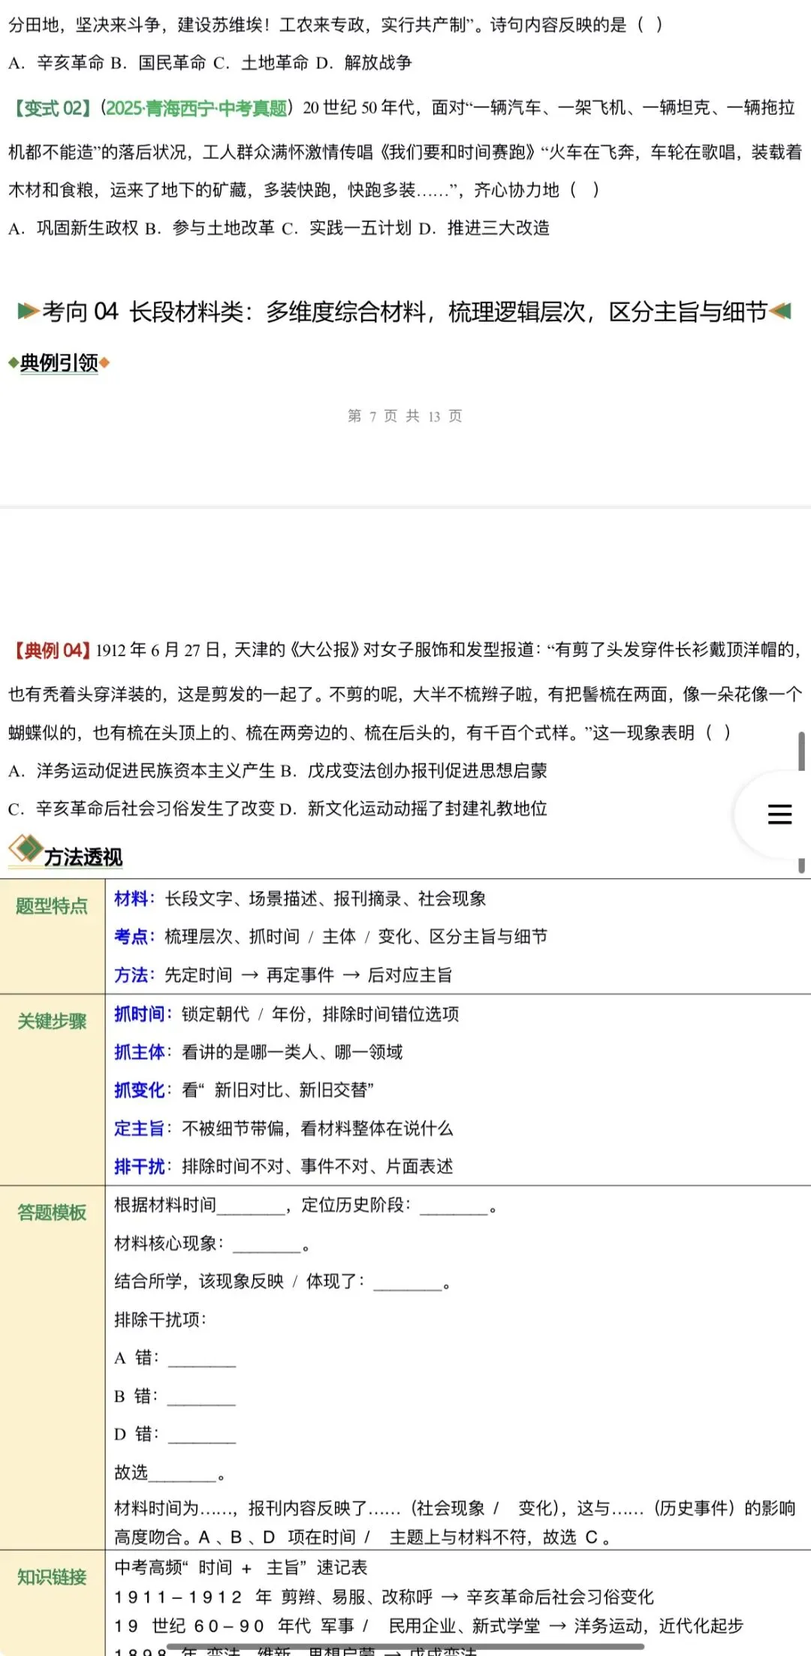Click the phrase 《大公报》 in the example question
Image resolution: width=811 pixels, height=1656 pixels.
click(x=324, y=650)
